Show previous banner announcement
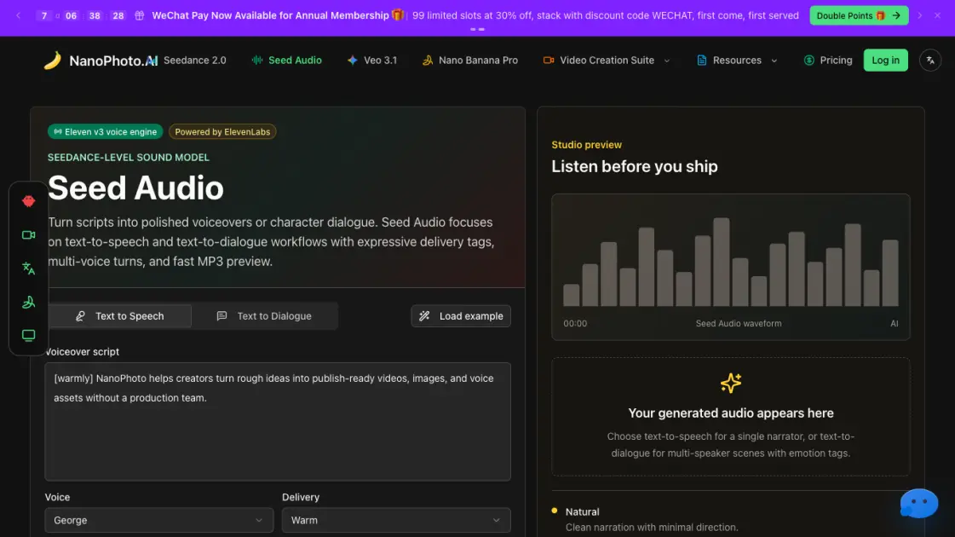This screenshot has width=955, height=537. [18, 15]
